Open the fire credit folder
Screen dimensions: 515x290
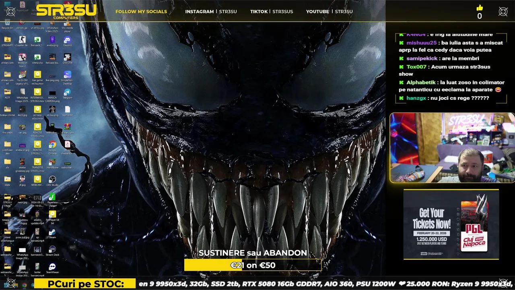pyautogui.click(x=7, y=128)
